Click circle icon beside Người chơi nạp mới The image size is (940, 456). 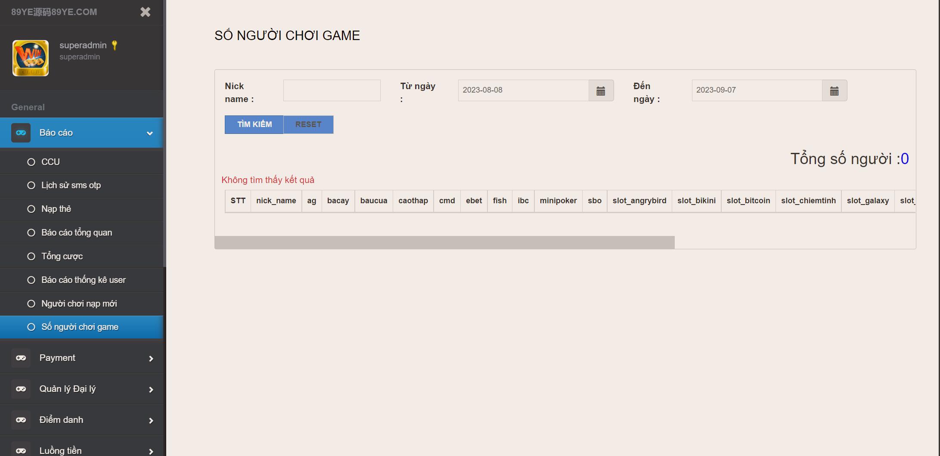click(31, 304)
